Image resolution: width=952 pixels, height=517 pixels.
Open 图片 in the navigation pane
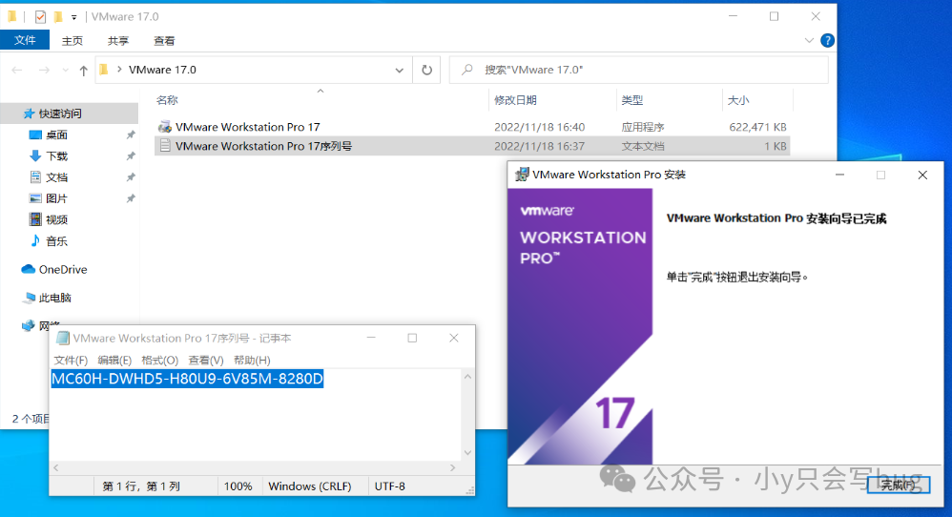(56, 198)
